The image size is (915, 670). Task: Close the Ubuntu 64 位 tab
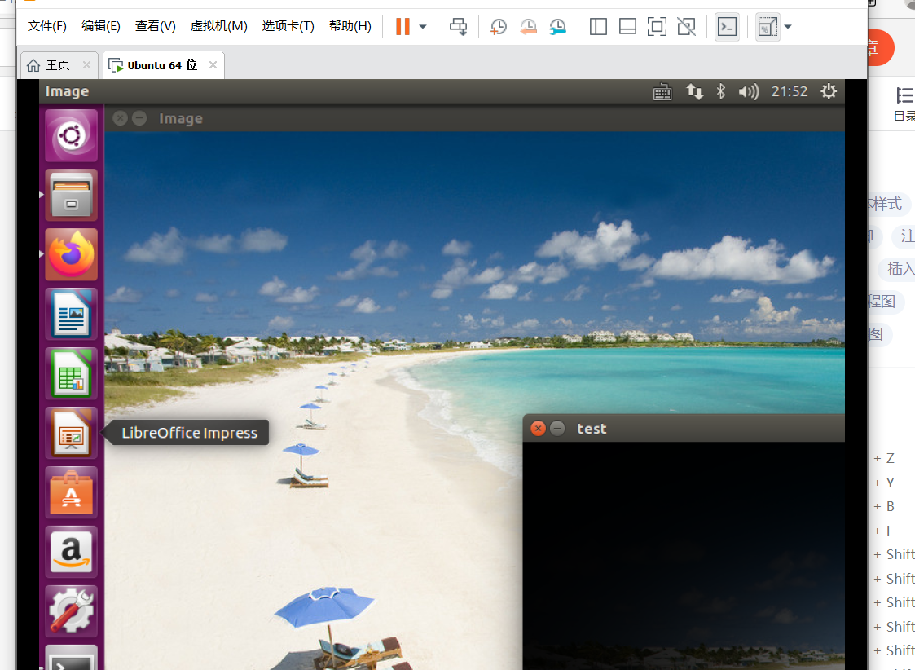[x=213, y=64]
